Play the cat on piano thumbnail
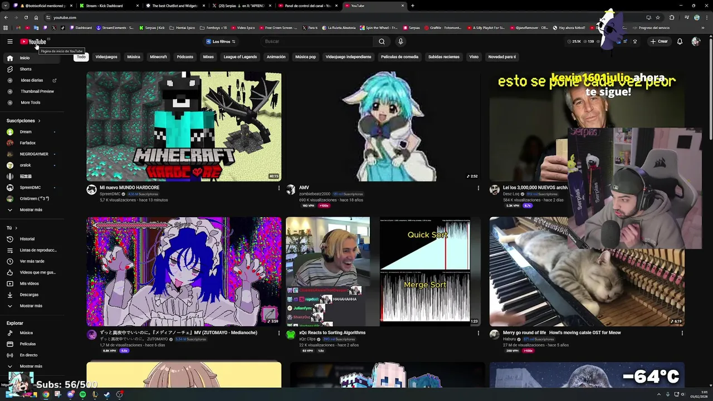 (x=587, y=271)
